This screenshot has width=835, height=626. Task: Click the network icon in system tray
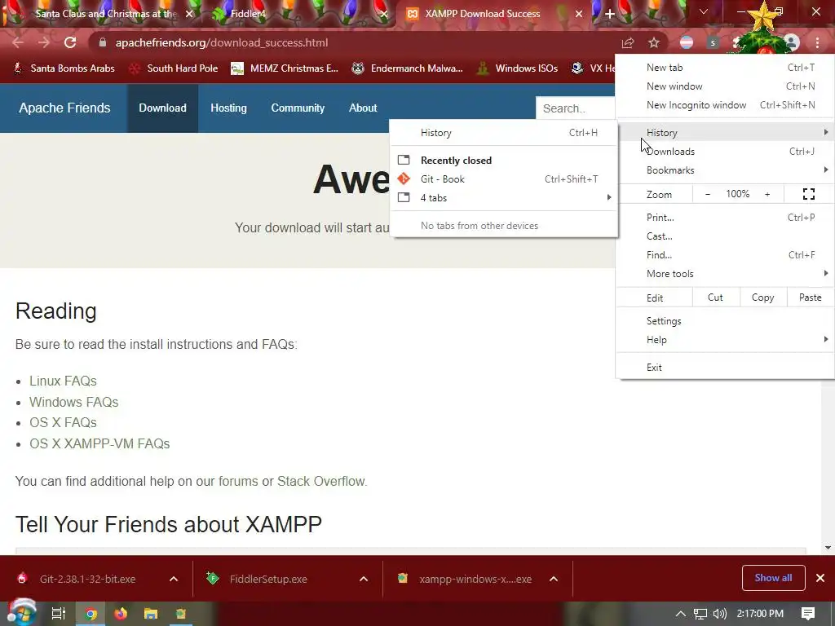pyautogui.click(x=700, y=614)
